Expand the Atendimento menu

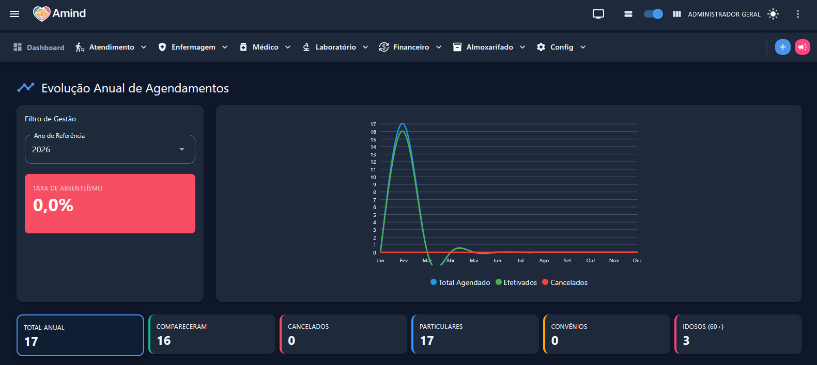111,47
